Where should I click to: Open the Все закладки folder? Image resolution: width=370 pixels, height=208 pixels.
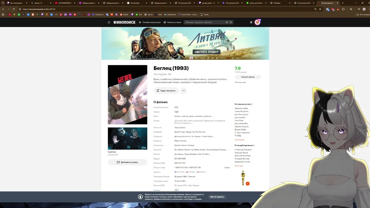point(363,14)
